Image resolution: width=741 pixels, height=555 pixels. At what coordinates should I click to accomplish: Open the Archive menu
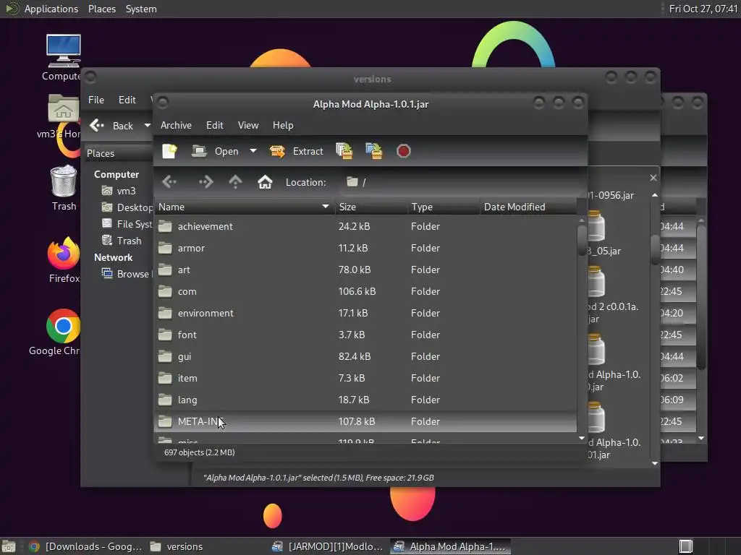pos(176,125)
